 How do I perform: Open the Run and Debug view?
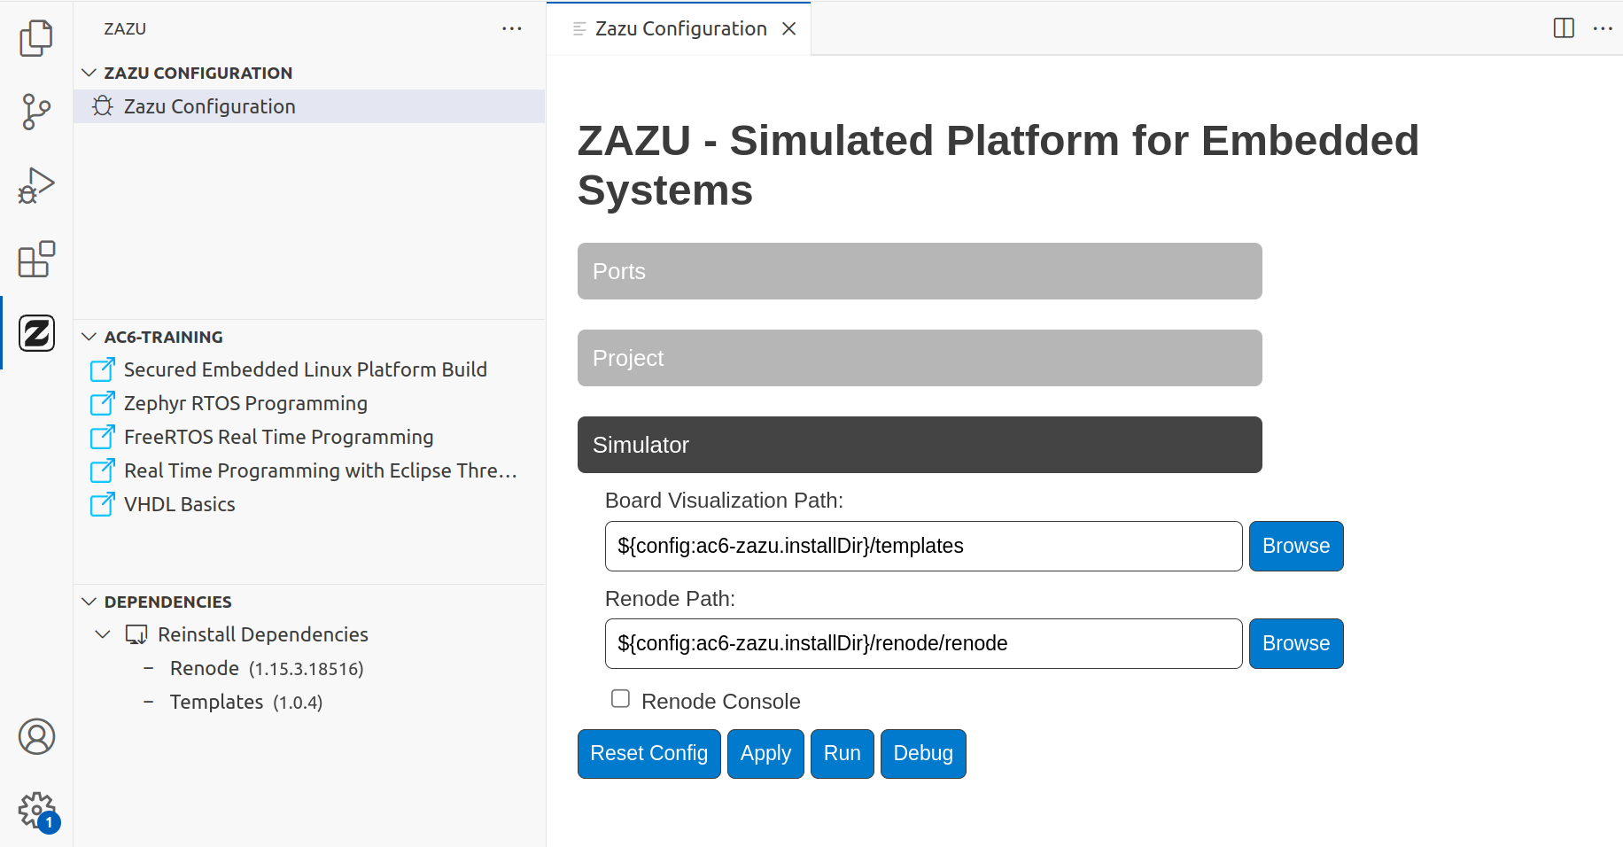[x=36, y=186]
